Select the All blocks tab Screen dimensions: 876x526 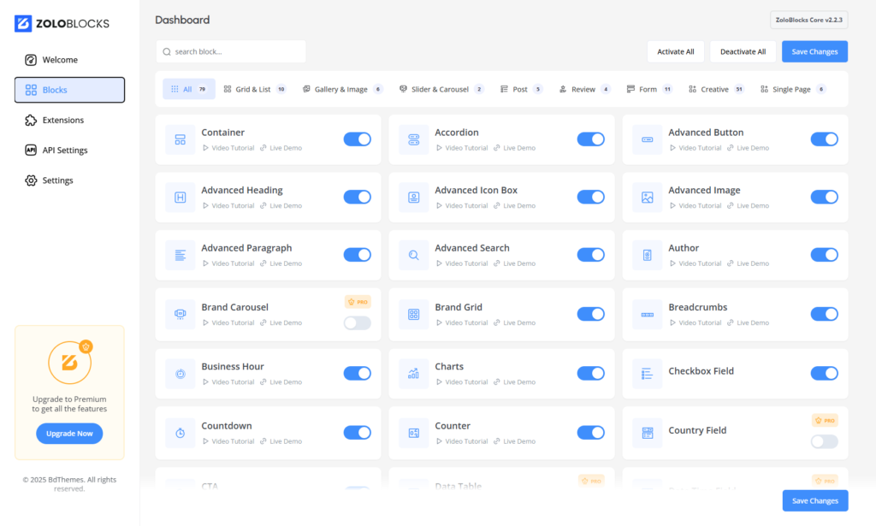pos(189,89)
